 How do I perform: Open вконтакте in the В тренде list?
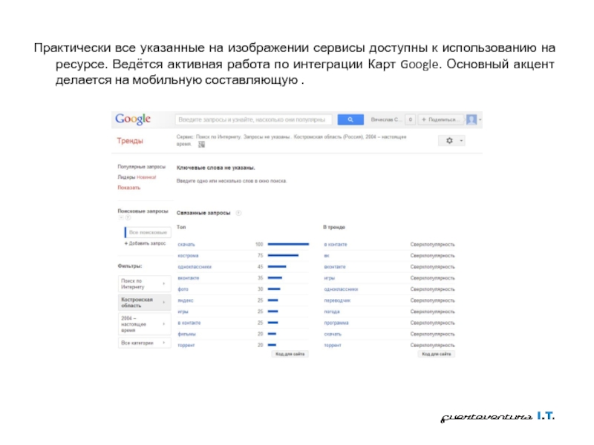click(335, 267)
